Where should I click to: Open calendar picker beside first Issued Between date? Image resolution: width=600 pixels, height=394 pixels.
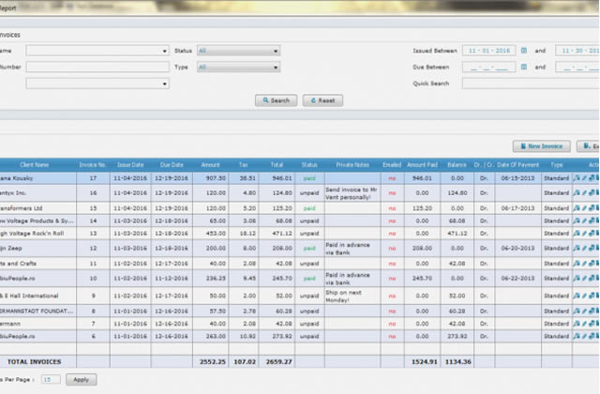click(524, 51)
